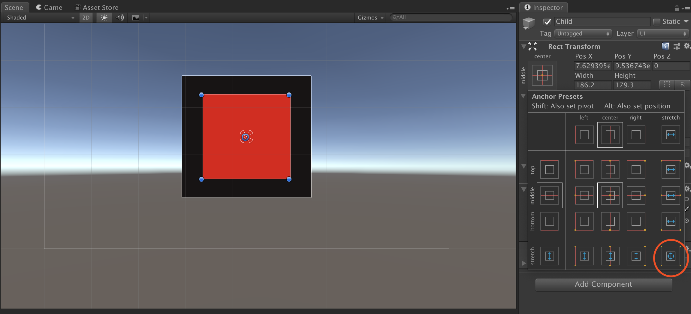691x314 pixels.
Task: Choose the top-center anchor preset
Action: tap(610, 170)
